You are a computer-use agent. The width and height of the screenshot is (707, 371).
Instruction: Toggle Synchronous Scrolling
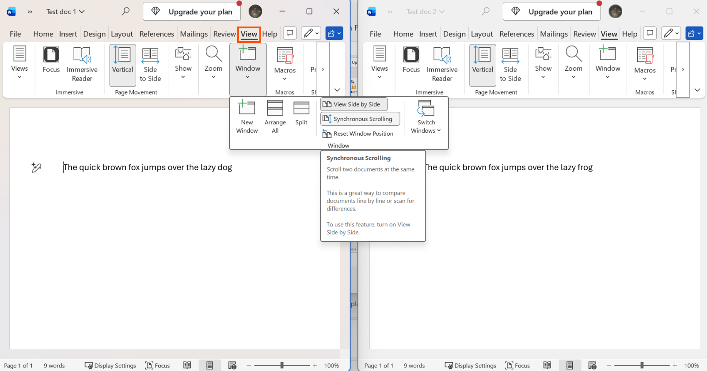click(x=360, y=119)
